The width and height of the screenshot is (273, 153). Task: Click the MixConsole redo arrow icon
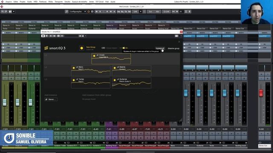tap(6, 11)
